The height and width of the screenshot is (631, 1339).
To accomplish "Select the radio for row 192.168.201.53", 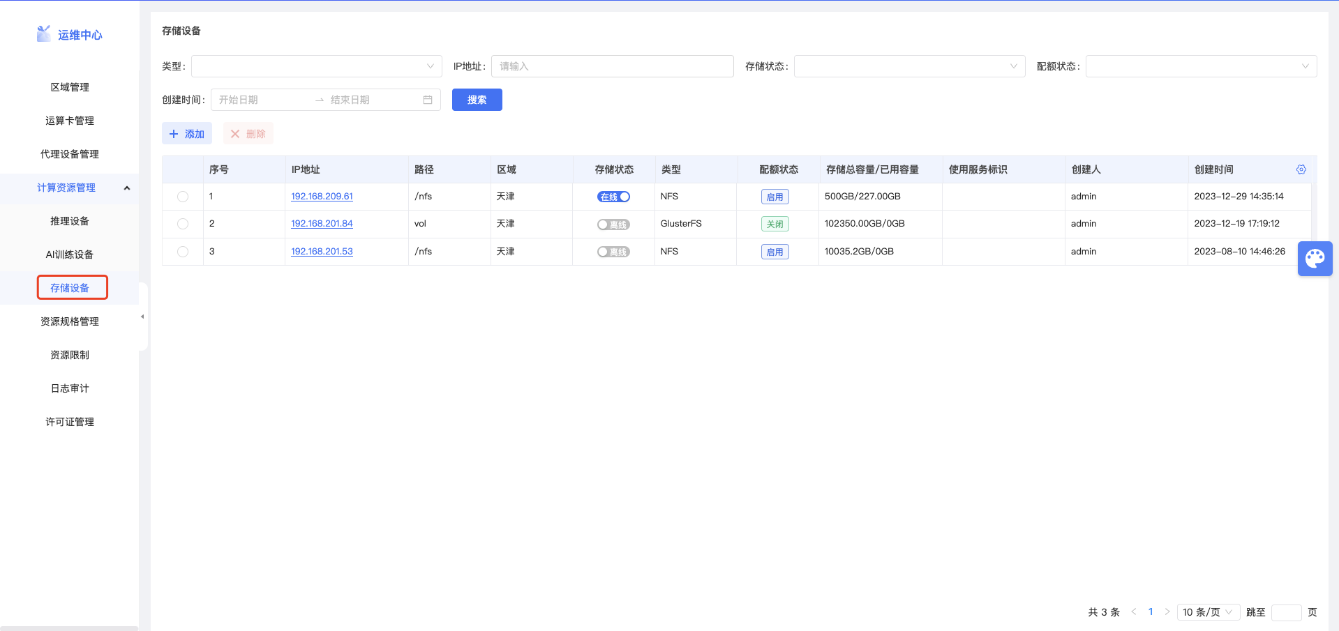I will (183, 252).
